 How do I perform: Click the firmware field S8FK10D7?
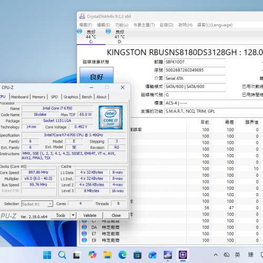pyautogui.click(x=195, y=62)
